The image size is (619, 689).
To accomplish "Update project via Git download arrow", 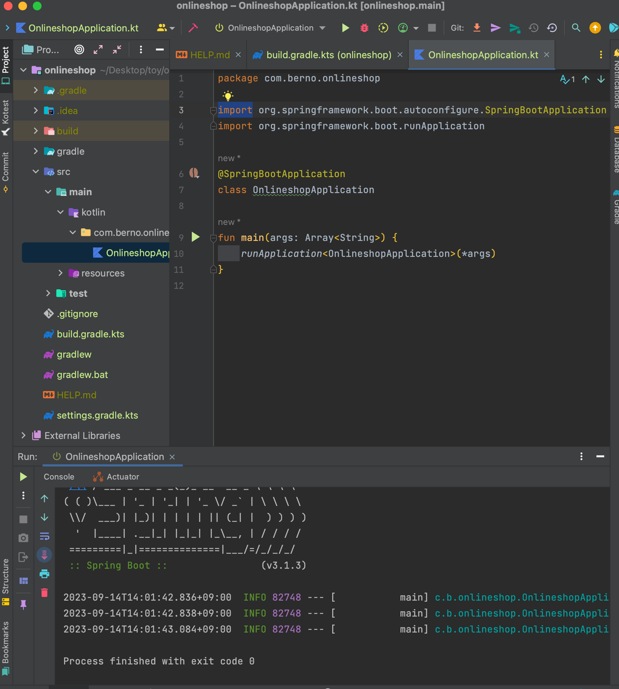I will pyautogui.click(x=477, y=28).
